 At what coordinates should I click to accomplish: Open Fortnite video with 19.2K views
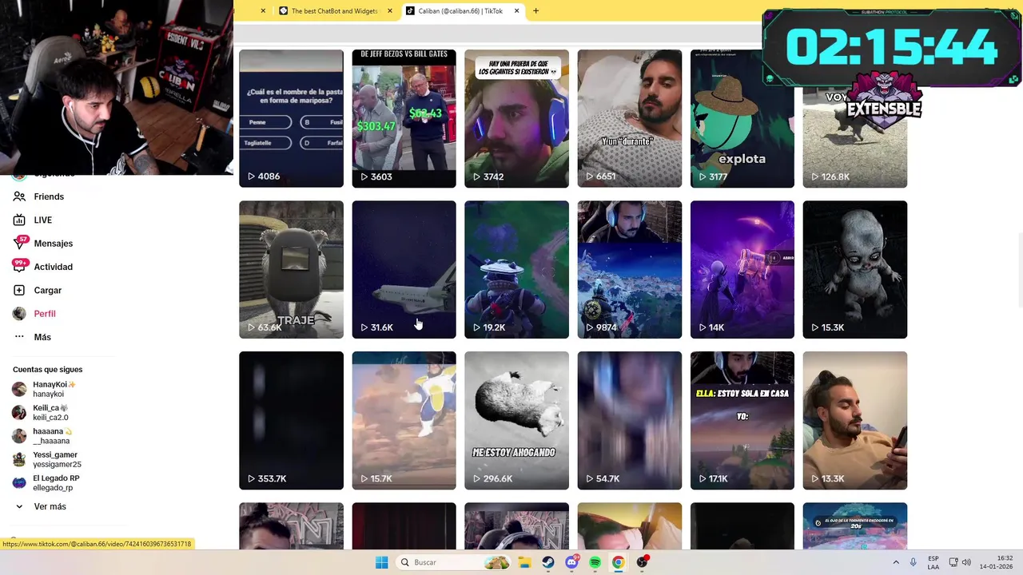[516, 269]
